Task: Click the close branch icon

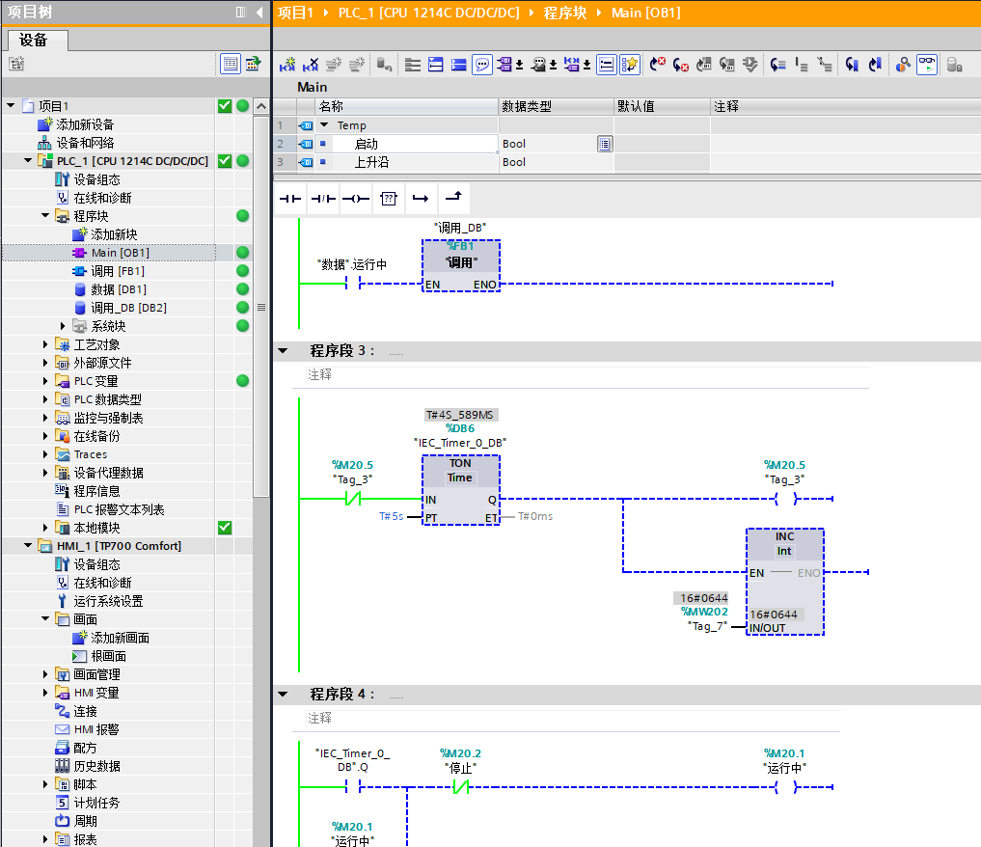Action: (x=453, y=199)
